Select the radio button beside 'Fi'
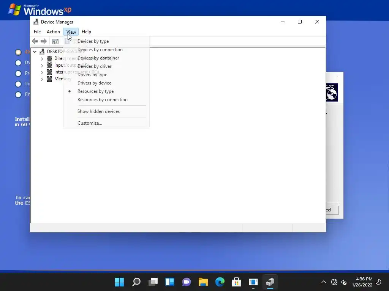Image resolution: width=389 pixels, height=291 pixels. click(18, 95)
